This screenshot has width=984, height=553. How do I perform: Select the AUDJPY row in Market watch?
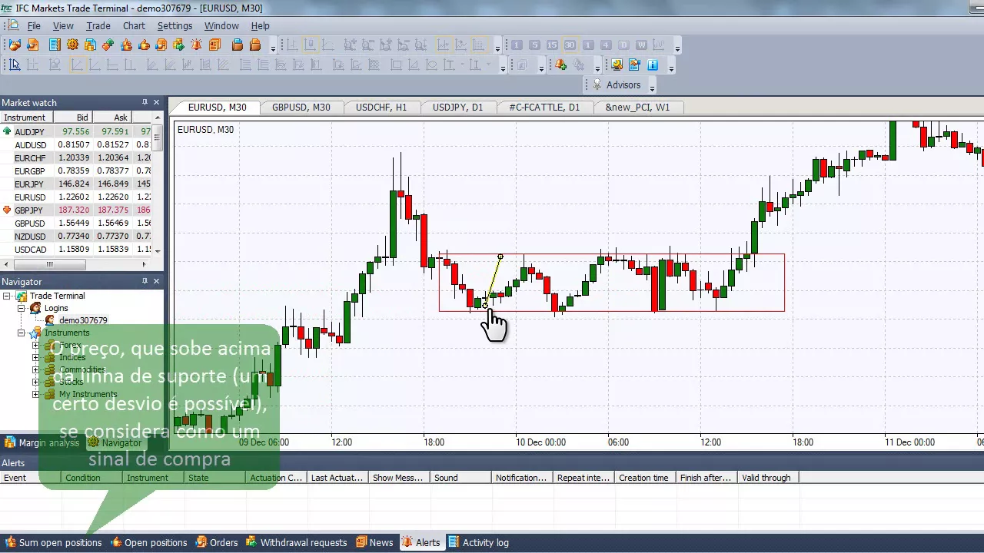coord(77,131)
